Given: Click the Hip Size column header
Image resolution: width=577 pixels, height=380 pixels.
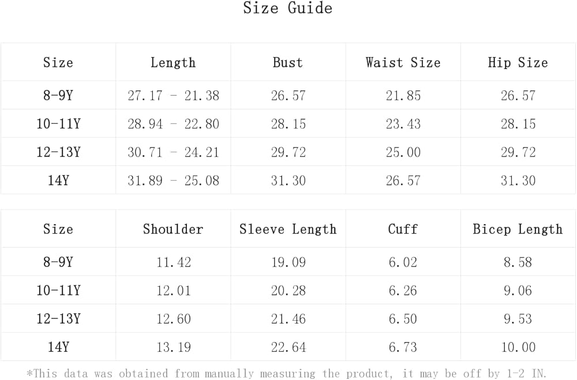Looking at the screenshot, I should coord(518,63).
